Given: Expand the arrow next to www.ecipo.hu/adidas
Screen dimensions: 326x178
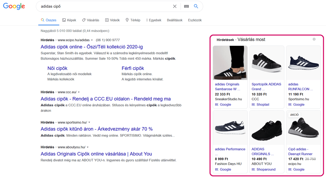Looking at the screenshot, I should pos(92,40).
